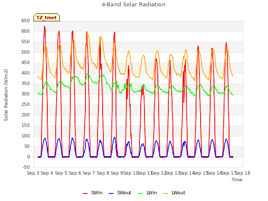Click the 500 y-axis tick label

click(26, 52)
